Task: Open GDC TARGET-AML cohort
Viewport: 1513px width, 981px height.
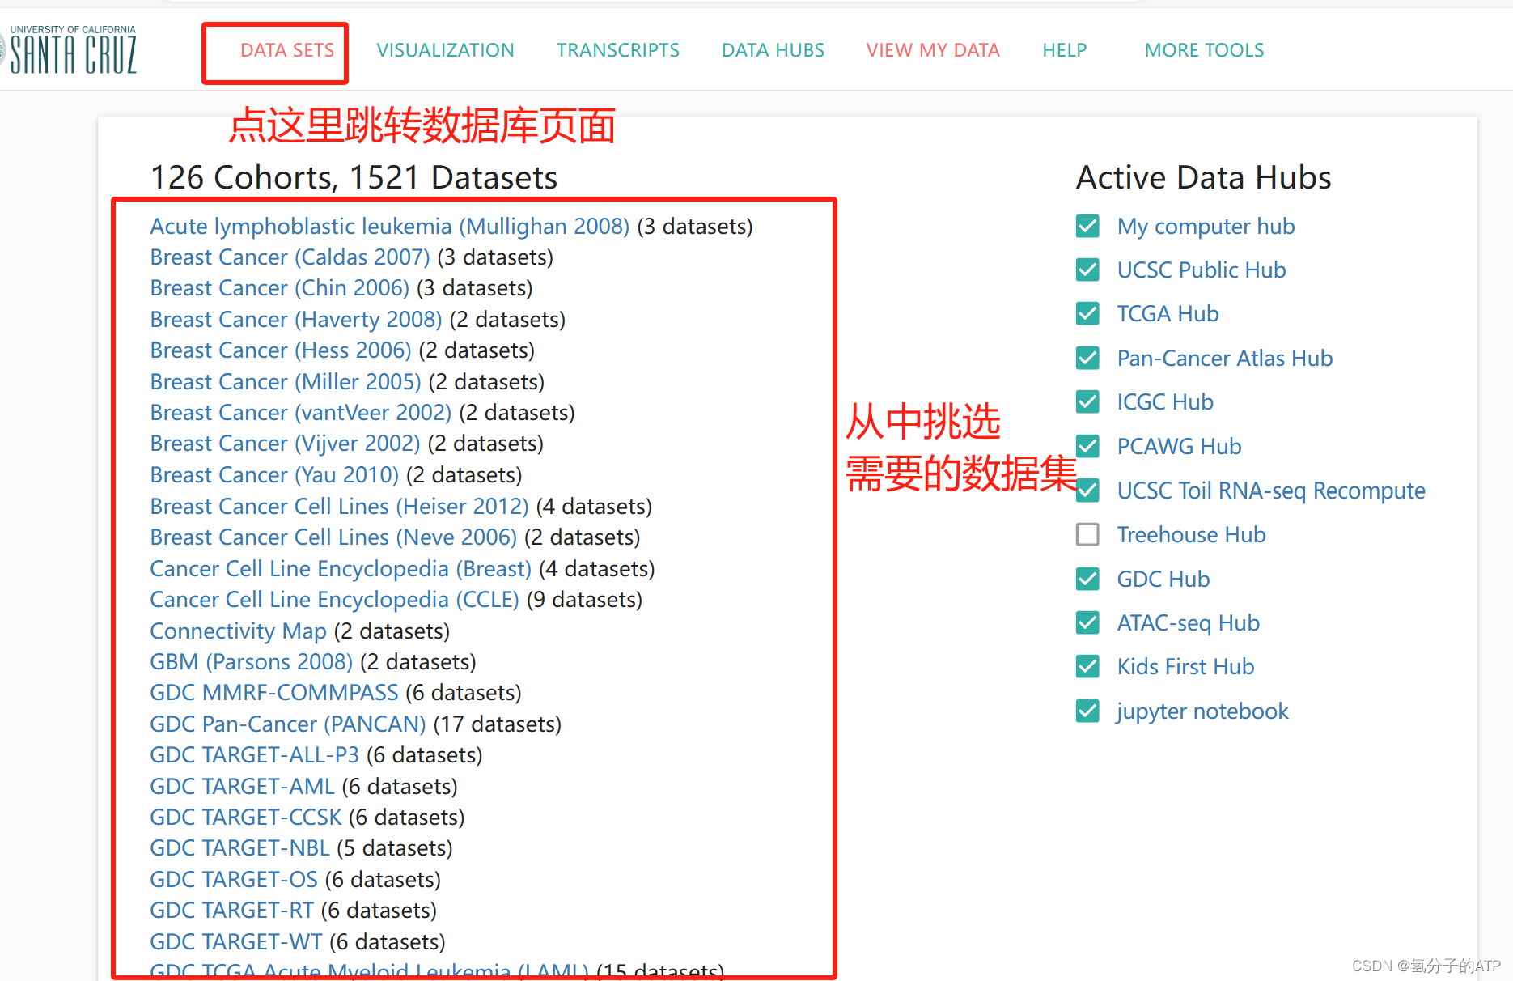Action: [x=242, y=787]
